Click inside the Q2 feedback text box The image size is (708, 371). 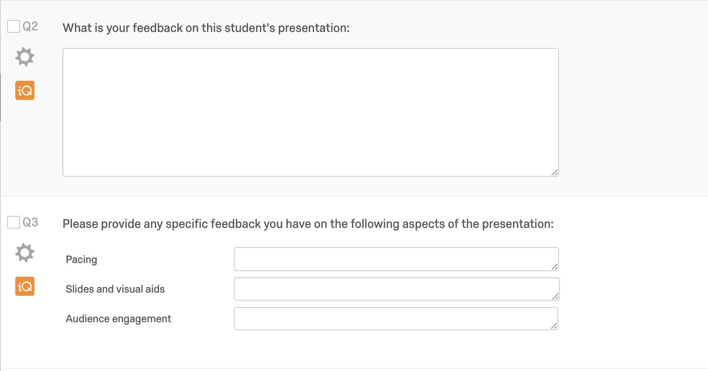pos(310,112)
